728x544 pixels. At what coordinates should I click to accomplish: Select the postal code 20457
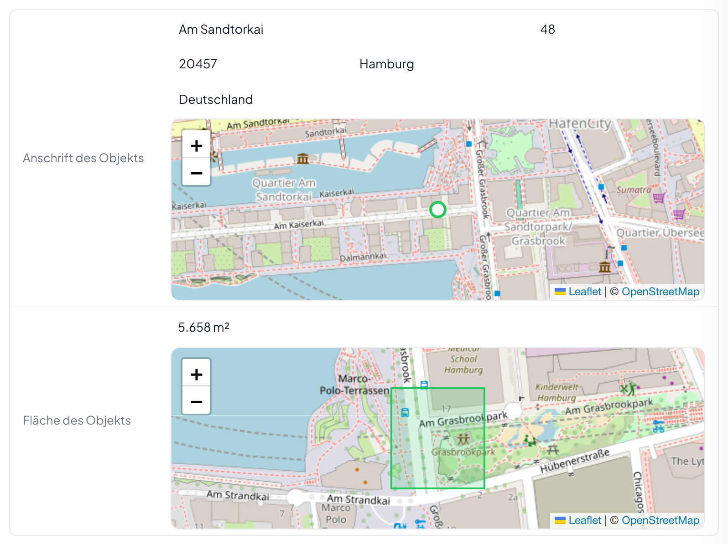click(x=198, y=64)
